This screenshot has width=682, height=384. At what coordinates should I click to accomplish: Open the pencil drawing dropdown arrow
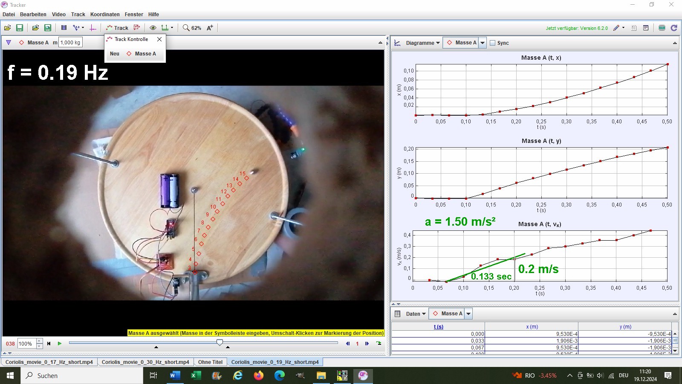click(x=623, y=28)
